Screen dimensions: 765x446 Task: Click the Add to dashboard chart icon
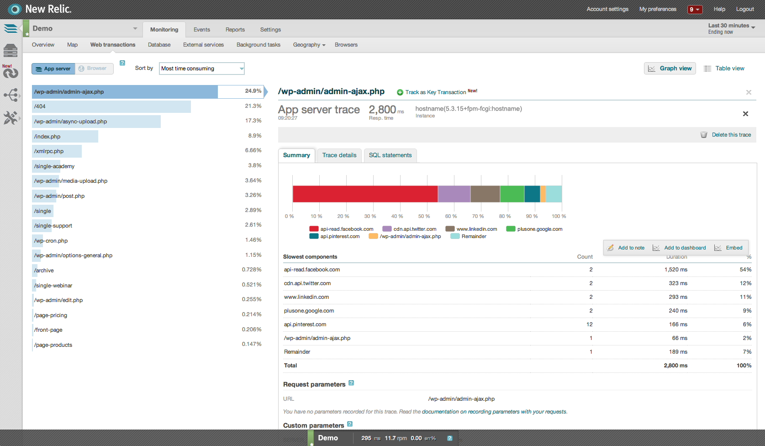pos(656,248)
